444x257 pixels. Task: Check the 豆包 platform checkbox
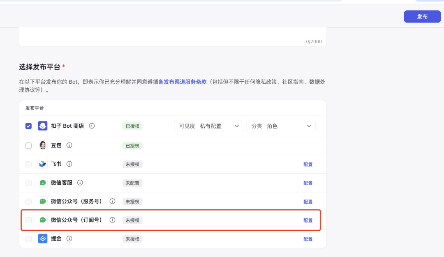pos(28,145)
